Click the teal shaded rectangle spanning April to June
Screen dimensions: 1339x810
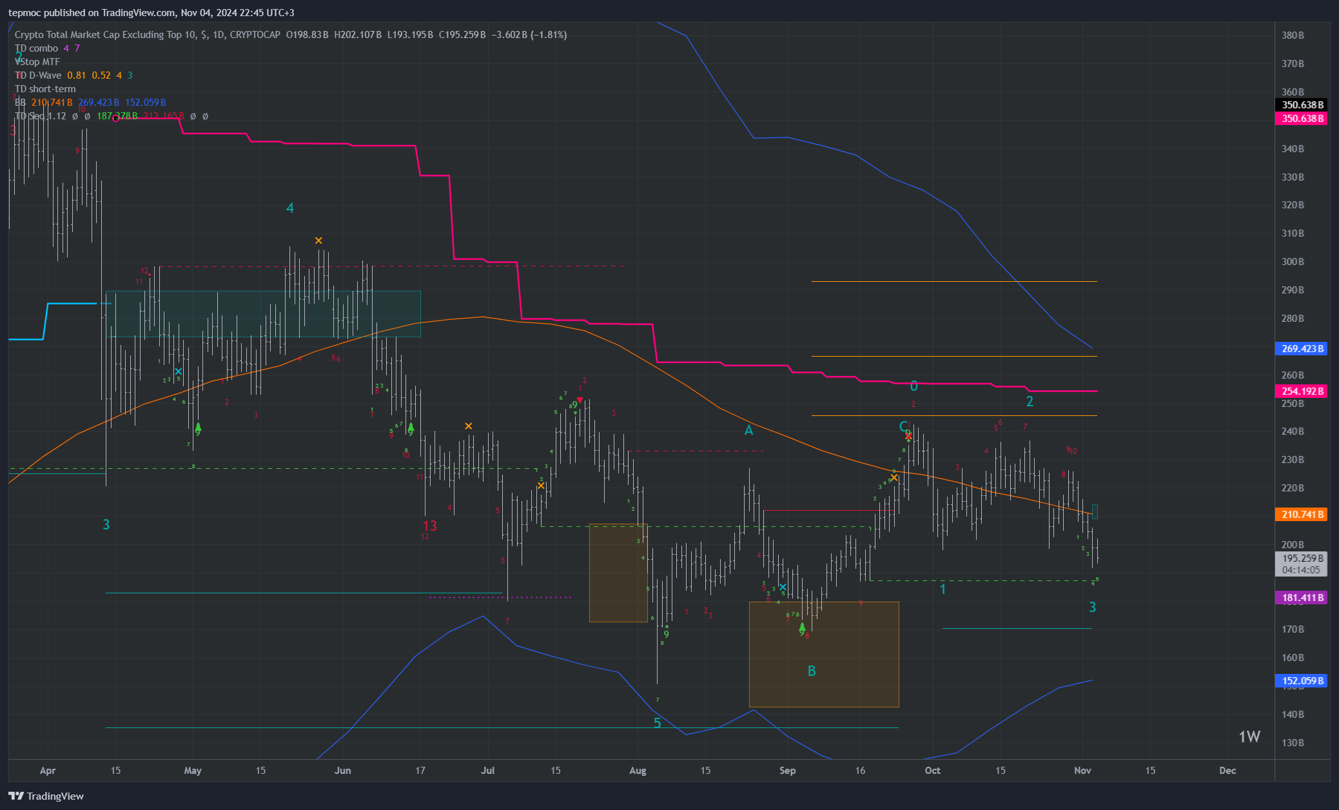point(263,314)
